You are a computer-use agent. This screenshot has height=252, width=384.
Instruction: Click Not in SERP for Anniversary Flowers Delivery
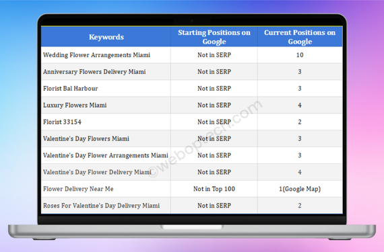[x=214, y=72]
